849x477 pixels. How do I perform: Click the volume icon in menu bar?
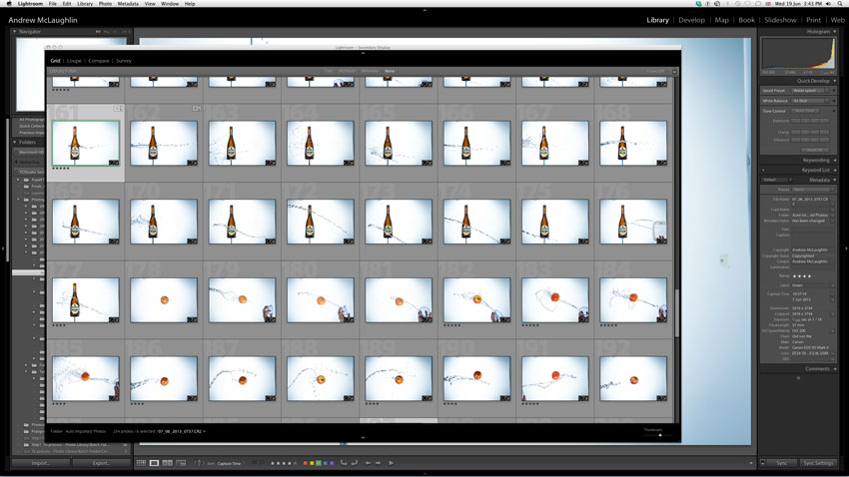pos(828,4)
